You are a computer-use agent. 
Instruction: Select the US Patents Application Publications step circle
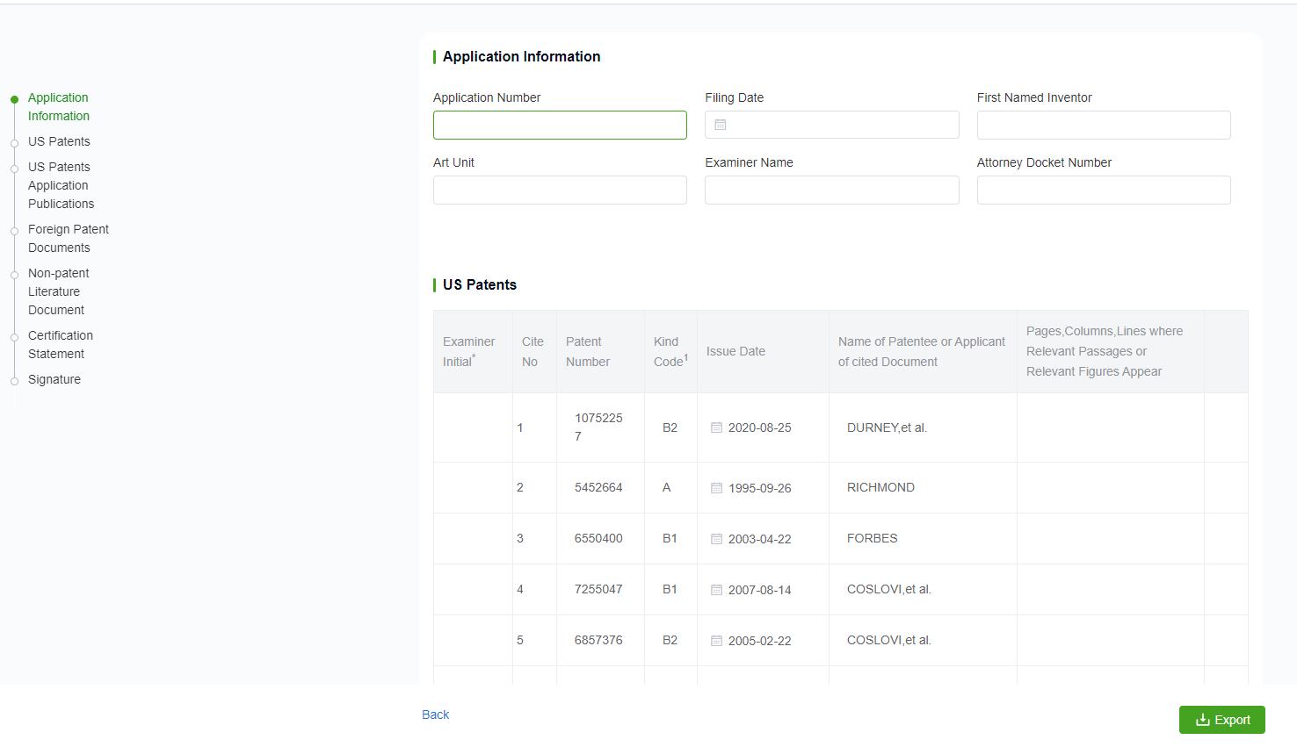pyautogui.click(x=13, y=167)
